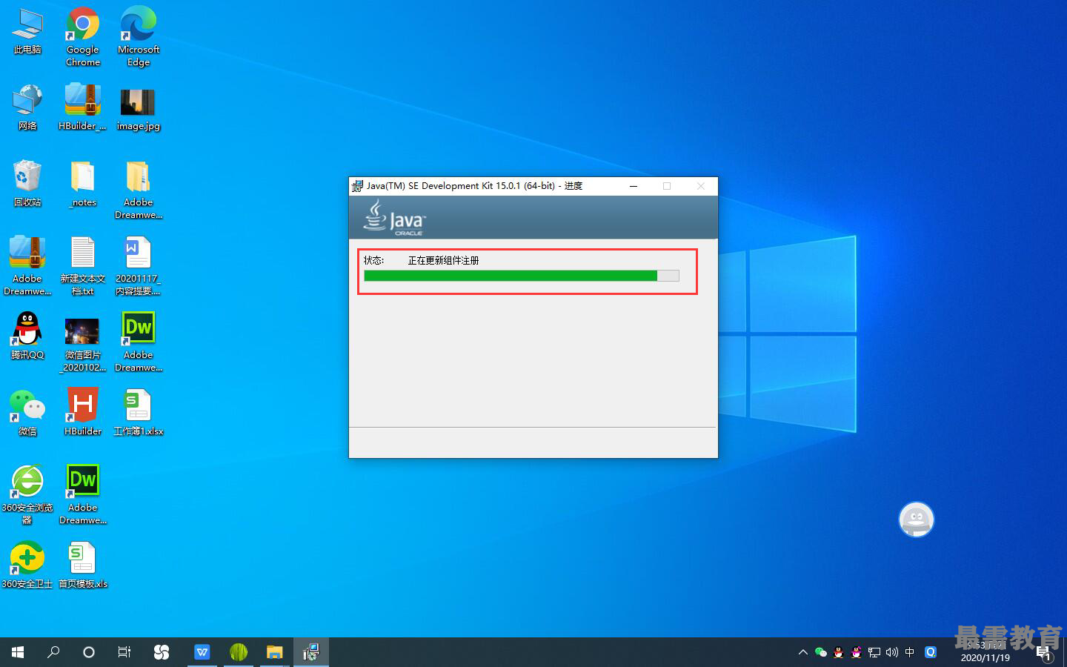Open the 网络 desktop icon
Viewport: 1067px width, 667px height.
click(x=27, y=107)
